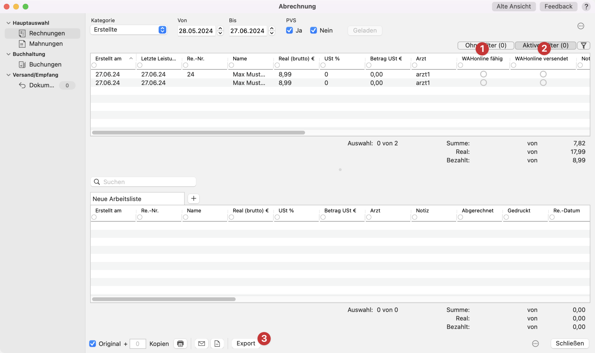The image size is (595, 353).
Task: Select Mahnungen from sidebar
Action: click(46, 43)
